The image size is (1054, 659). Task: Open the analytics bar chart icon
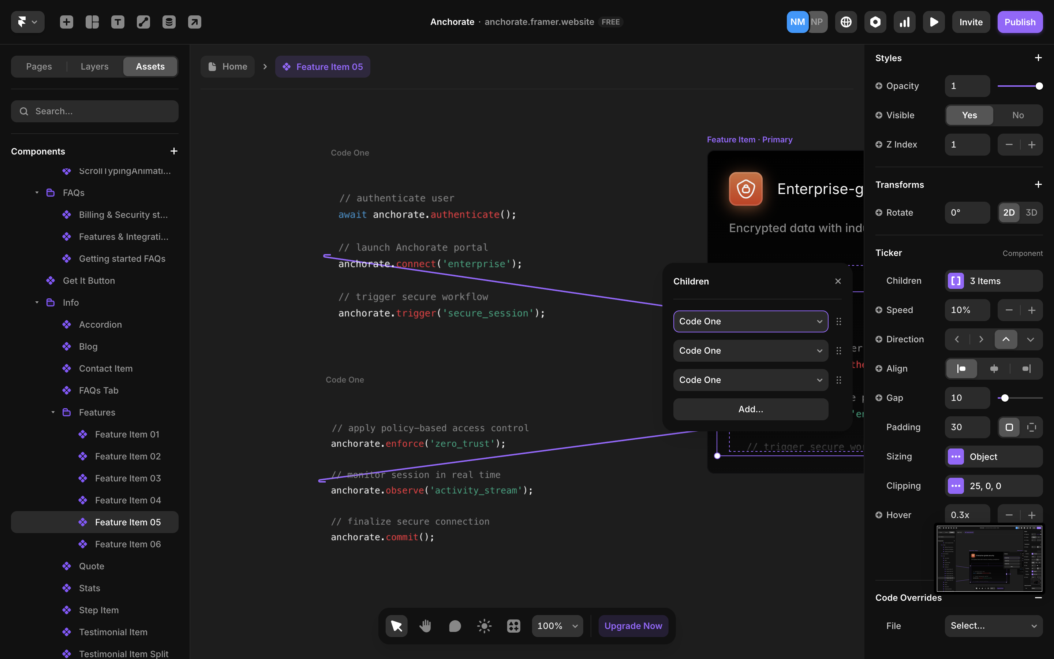click(x=904, y=22)
